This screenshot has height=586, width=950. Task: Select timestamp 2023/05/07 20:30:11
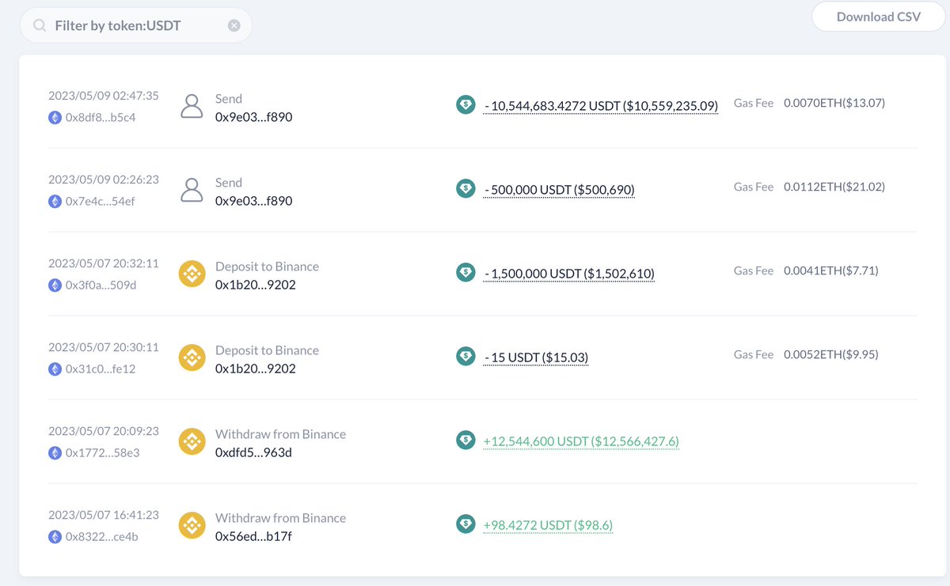(x=104, y=347)
